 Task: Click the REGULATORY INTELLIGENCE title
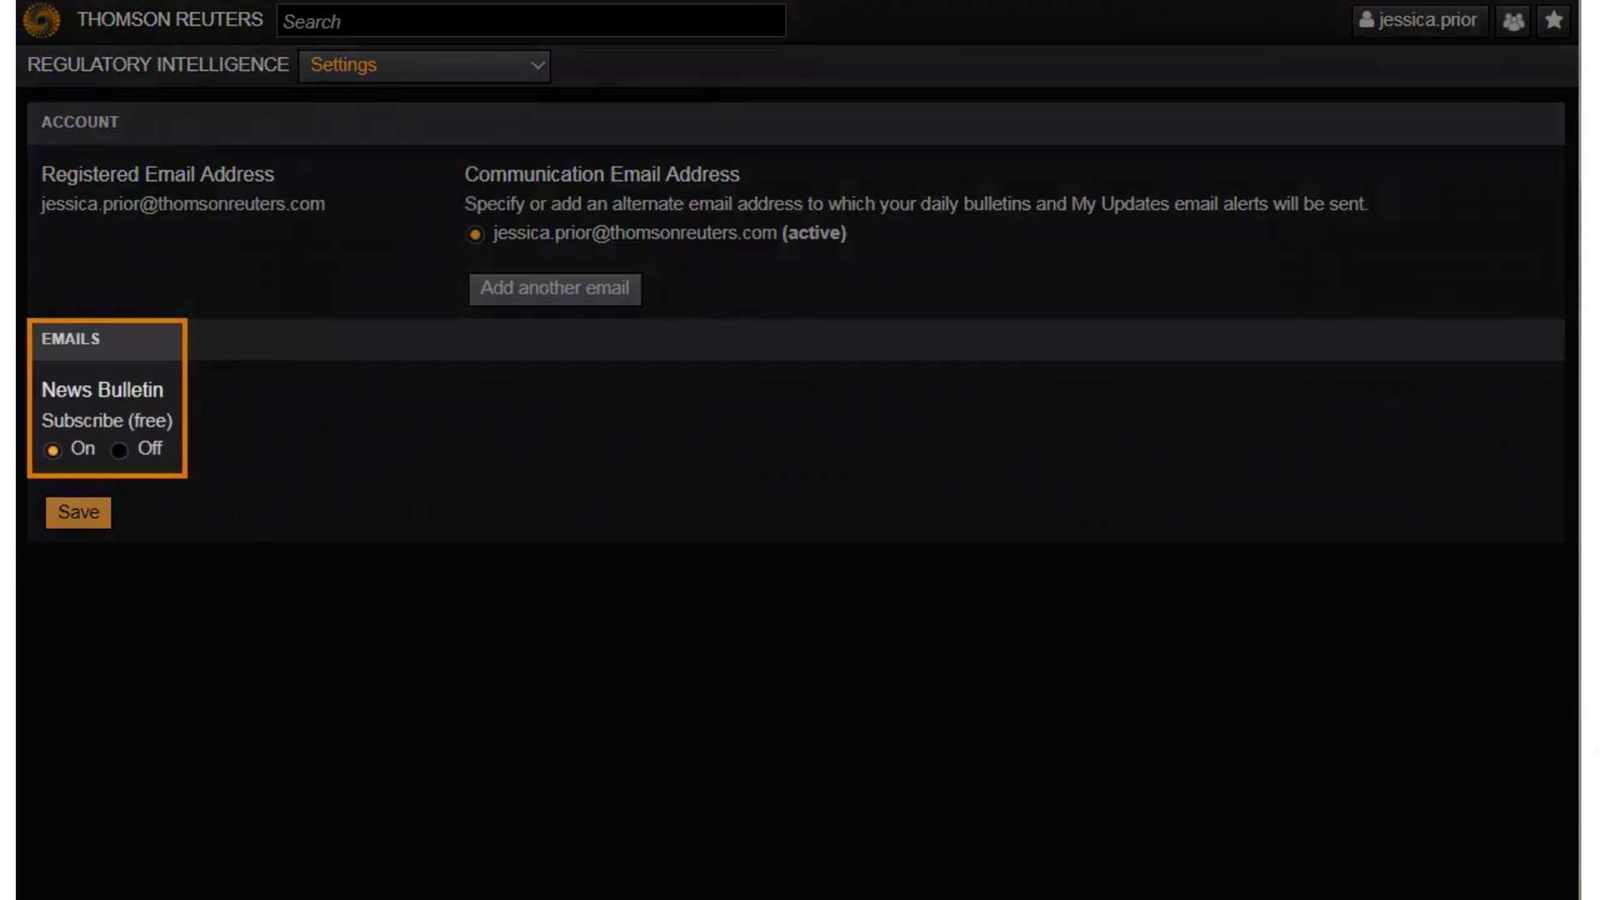tap(158, 64)
